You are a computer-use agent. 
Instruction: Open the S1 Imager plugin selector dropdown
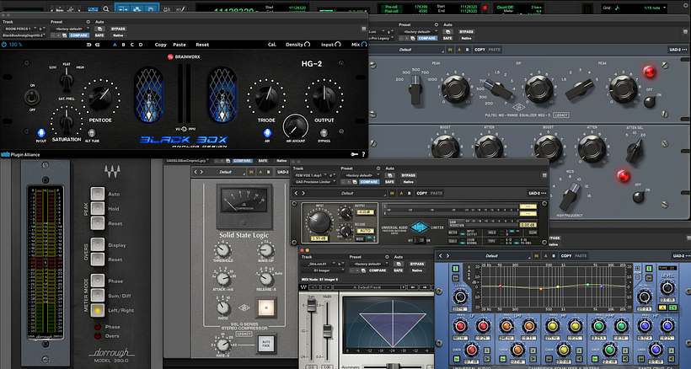323,270
